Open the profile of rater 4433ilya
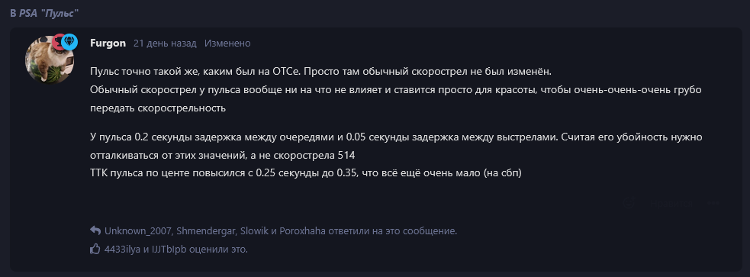 pos(123,250)
